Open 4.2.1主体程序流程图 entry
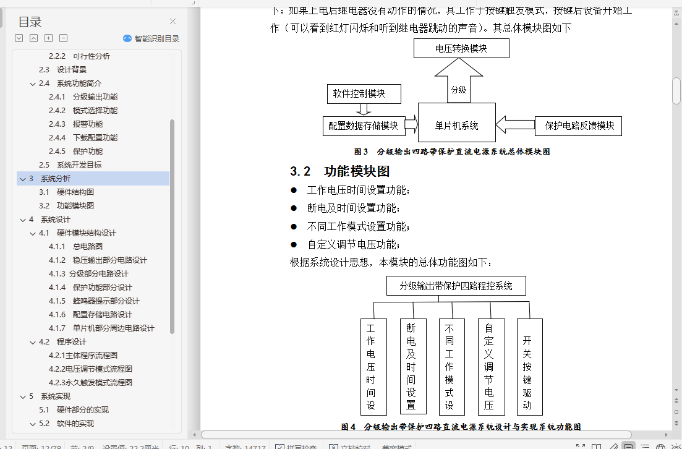Viewport: 682px width, 449px height. pos(83,355)
